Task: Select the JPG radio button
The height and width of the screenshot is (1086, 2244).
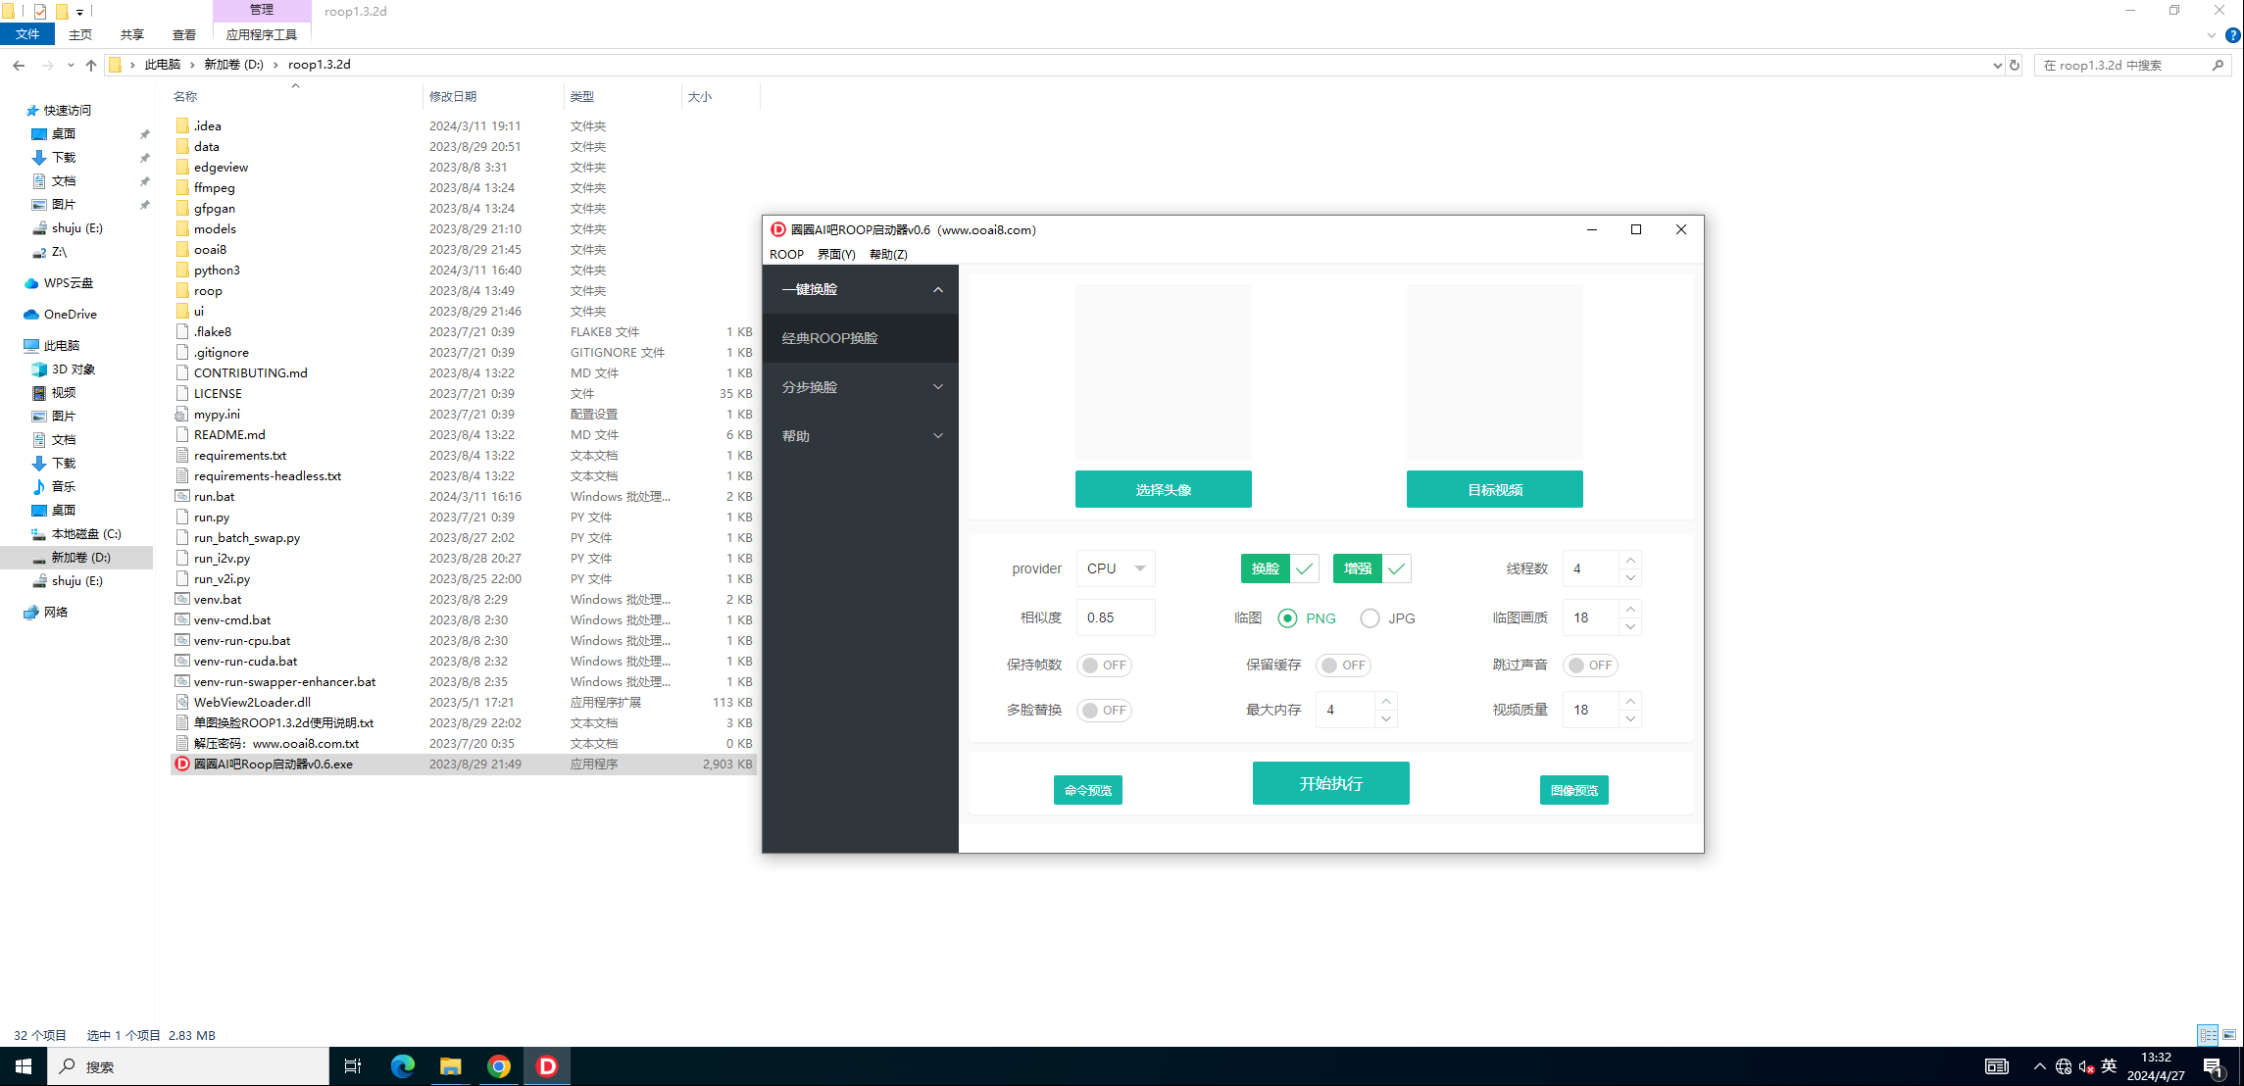Action: (1370, 618)
